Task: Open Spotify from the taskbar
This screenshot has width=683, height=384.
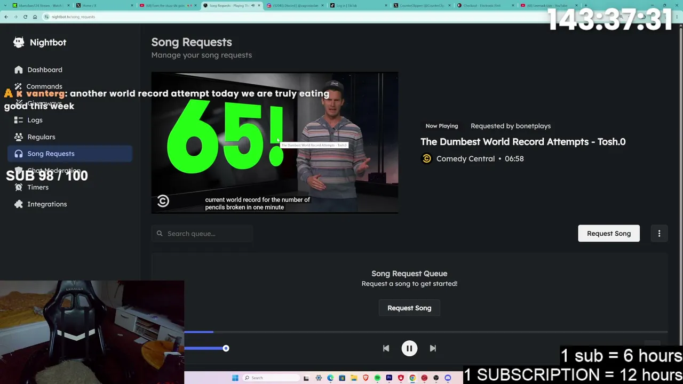Action: [377, 378]
